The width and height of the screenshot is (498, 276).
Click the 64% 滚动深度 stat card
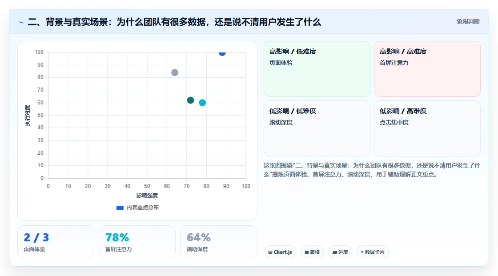tap(218, 242)
